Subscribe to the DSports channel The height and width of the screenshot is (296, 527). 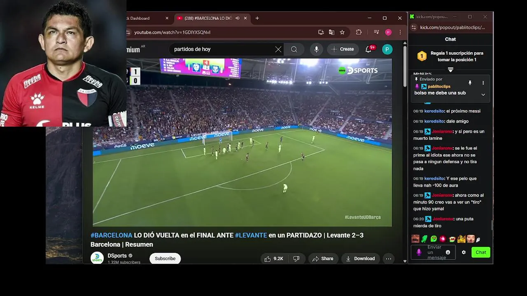pyautogui.click(x=165, y=259)
